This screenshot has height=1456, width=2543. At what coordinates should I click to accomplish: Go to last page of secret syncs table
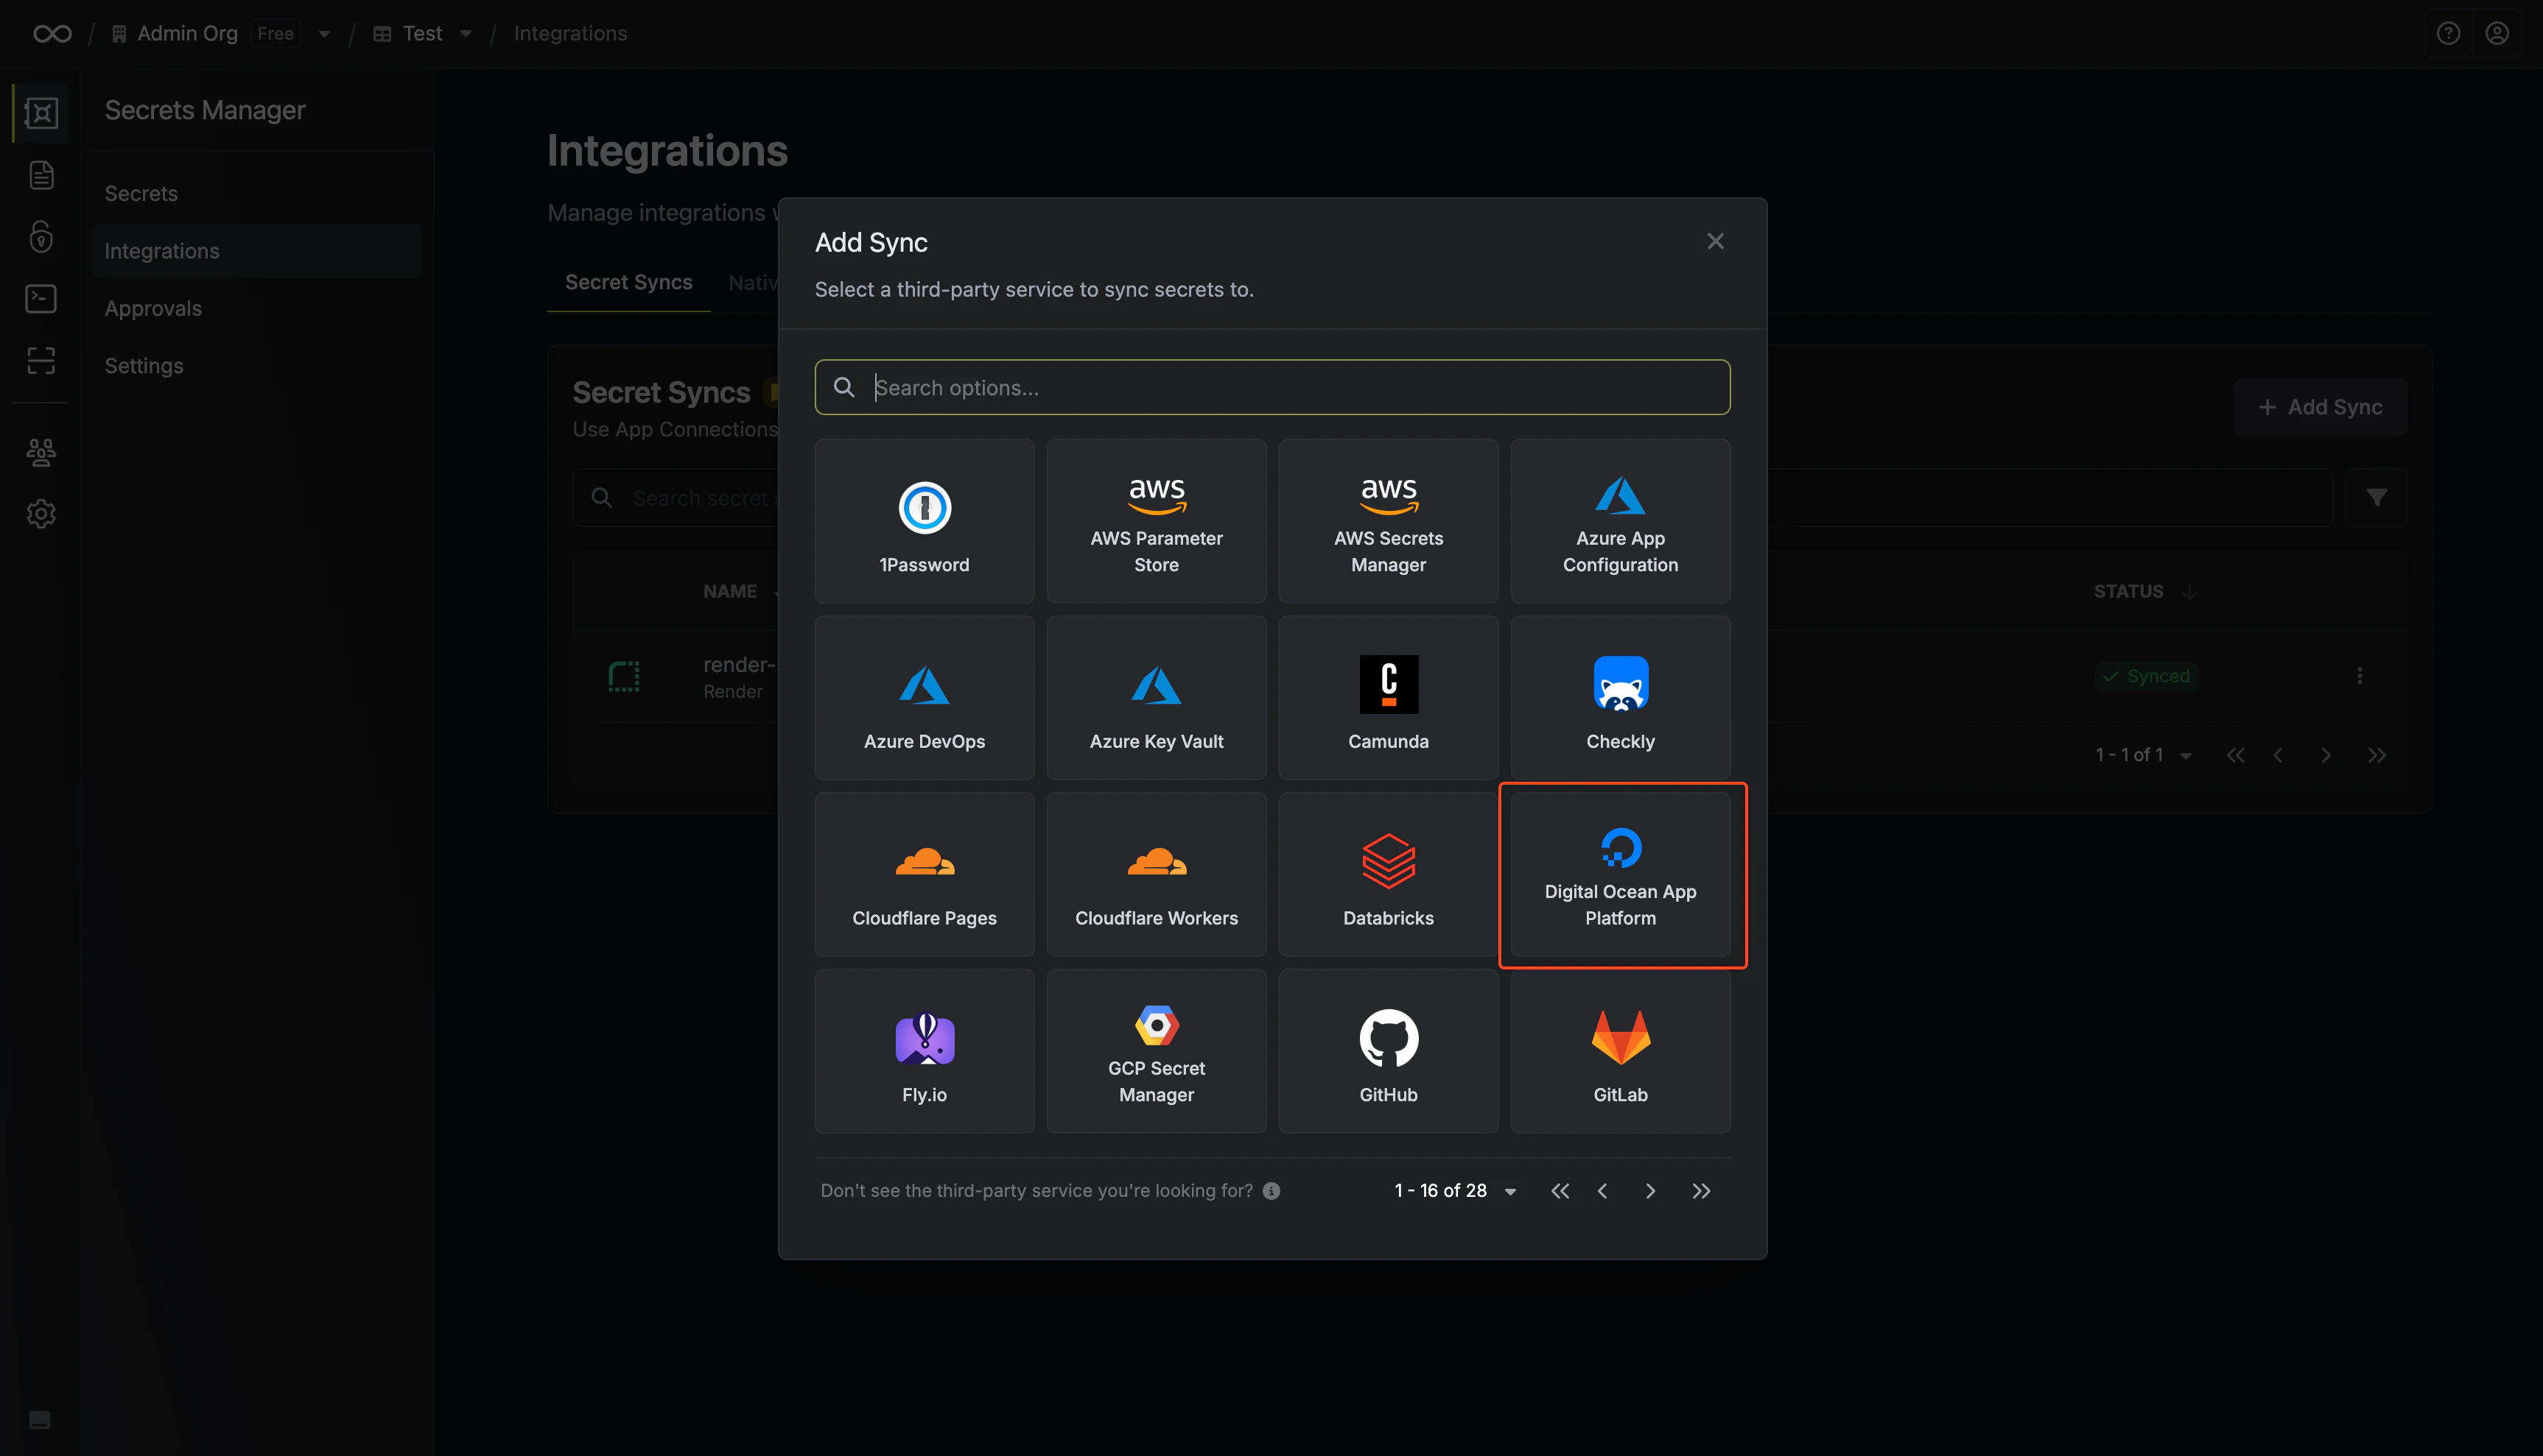pos(2376,755)
